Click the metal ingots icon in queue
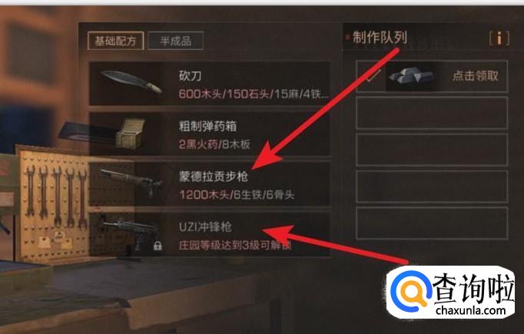 point(411,75)
